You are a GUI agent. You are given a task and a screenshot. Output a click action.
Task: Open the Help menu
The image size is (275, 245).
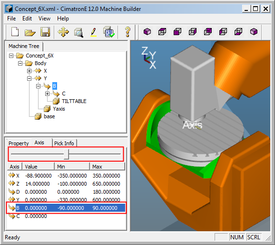tap(63, 19)
